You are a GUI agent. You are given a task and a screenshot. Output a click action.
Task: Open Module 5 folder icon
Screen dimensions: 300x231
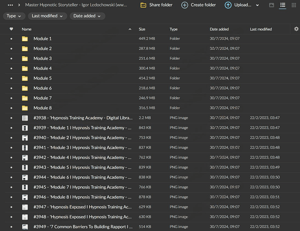pyautogui.click(x=25, y=78)
